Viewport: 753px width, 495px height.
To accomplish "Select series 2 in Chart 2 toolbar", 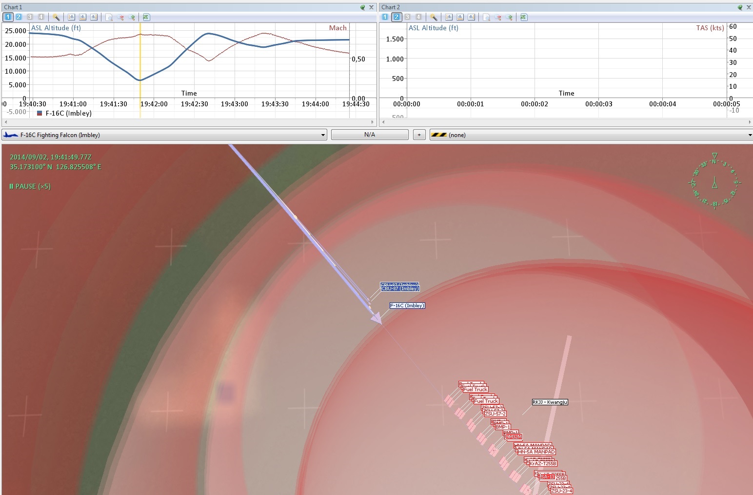I will 396,17.
